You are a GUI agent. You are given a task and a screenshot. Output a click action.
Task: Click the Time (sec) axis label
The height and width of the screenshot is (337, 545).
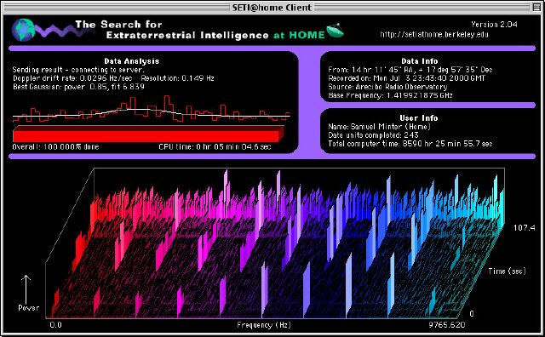(507, 271)
